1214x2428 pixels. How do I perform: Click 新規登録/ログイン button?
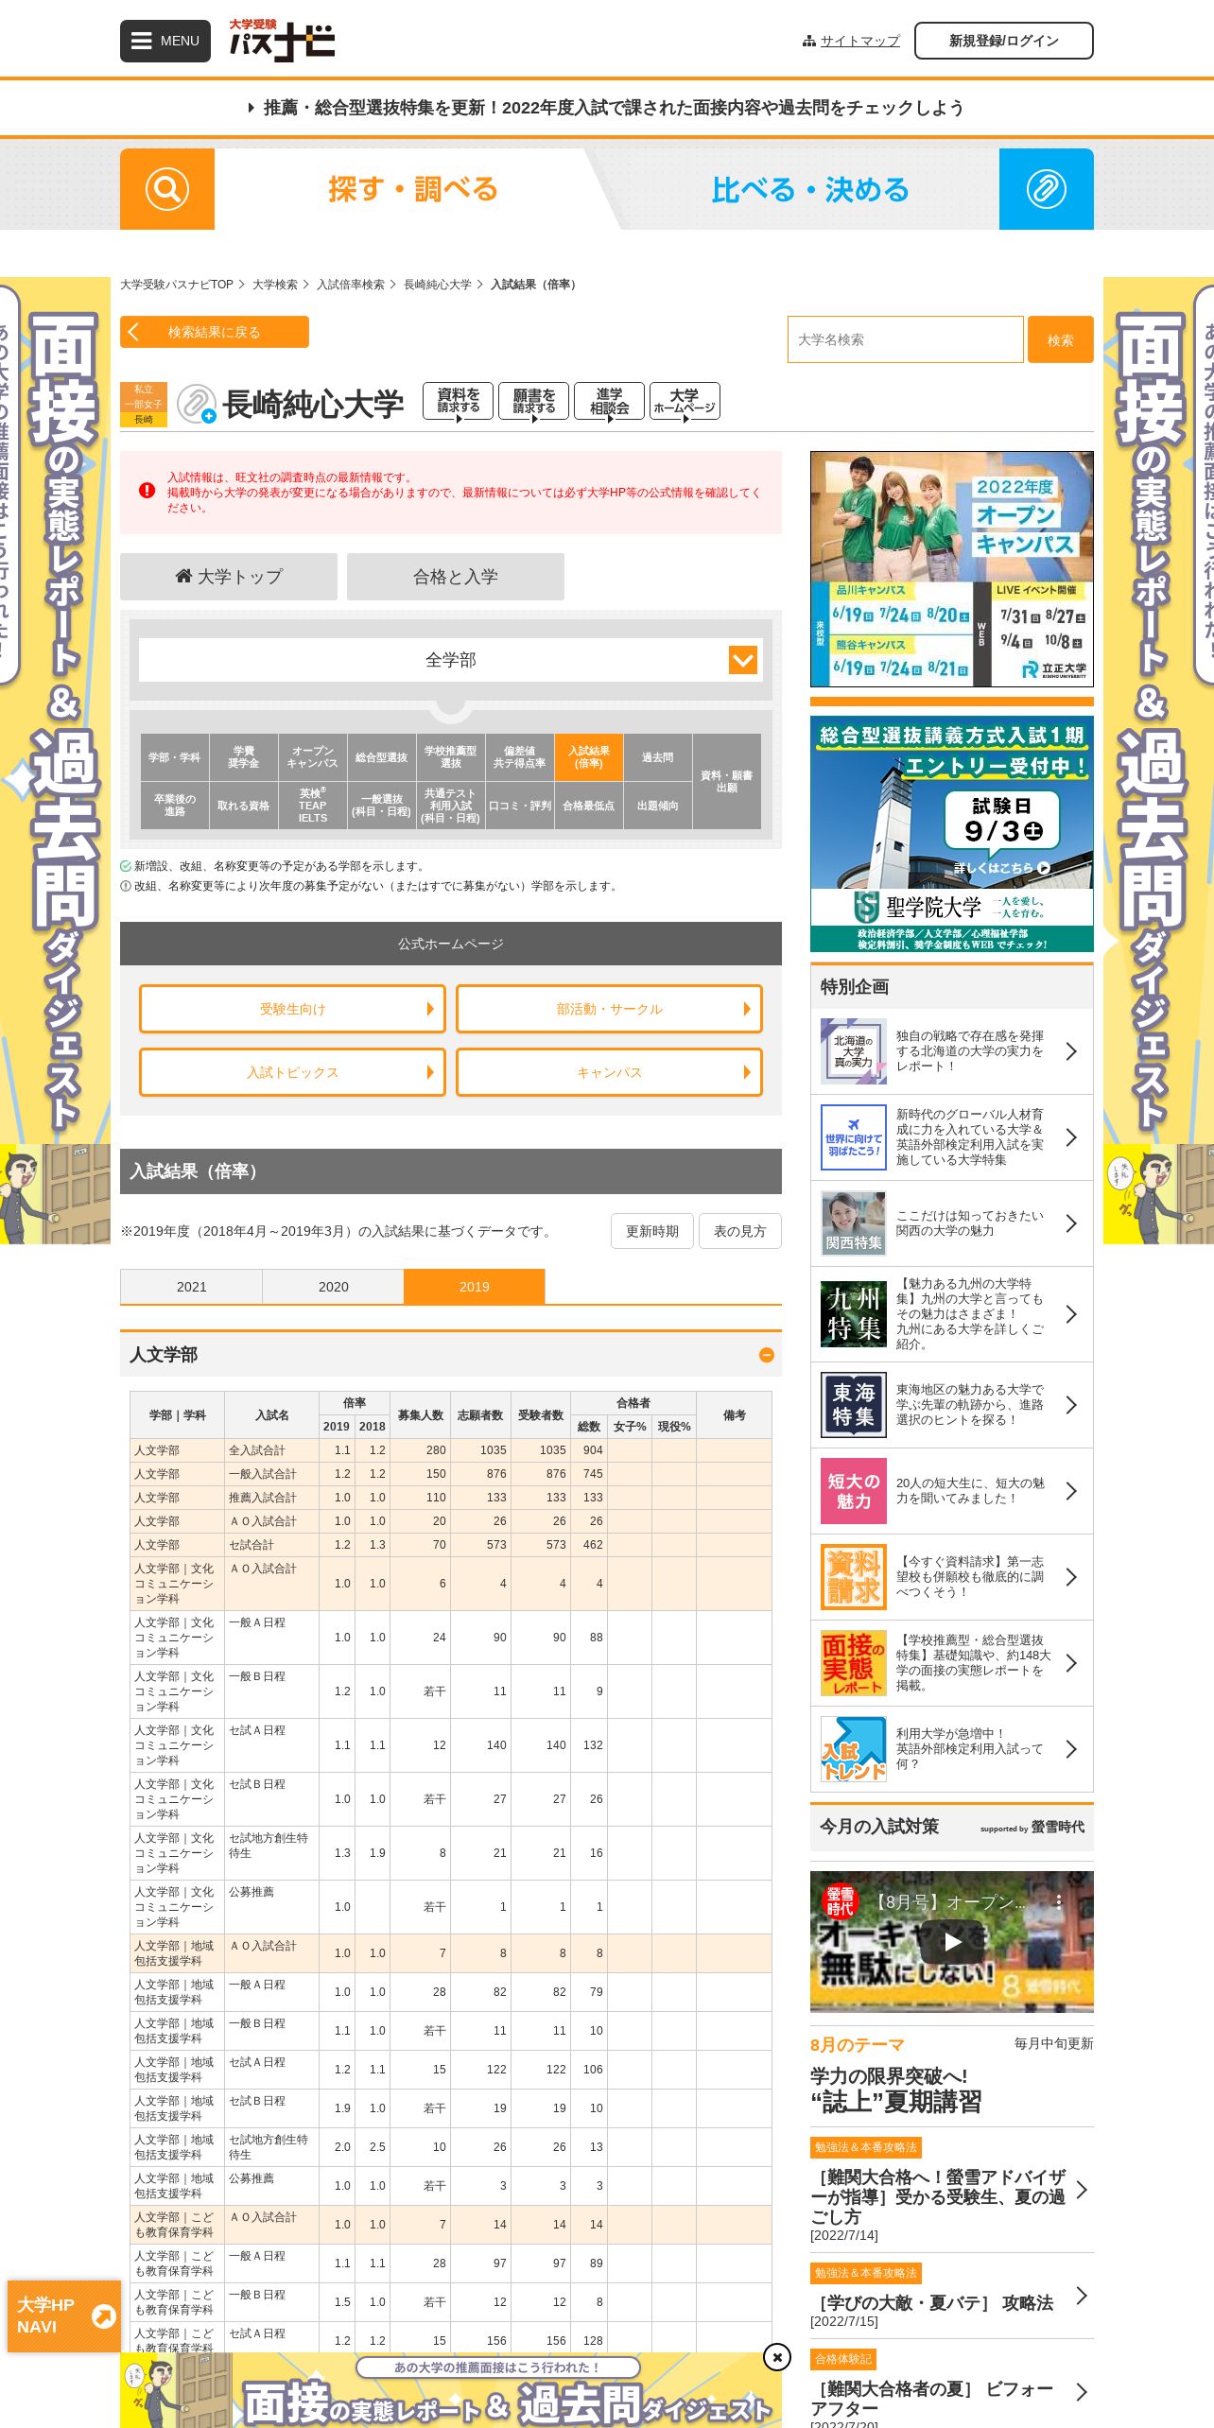1004,41
